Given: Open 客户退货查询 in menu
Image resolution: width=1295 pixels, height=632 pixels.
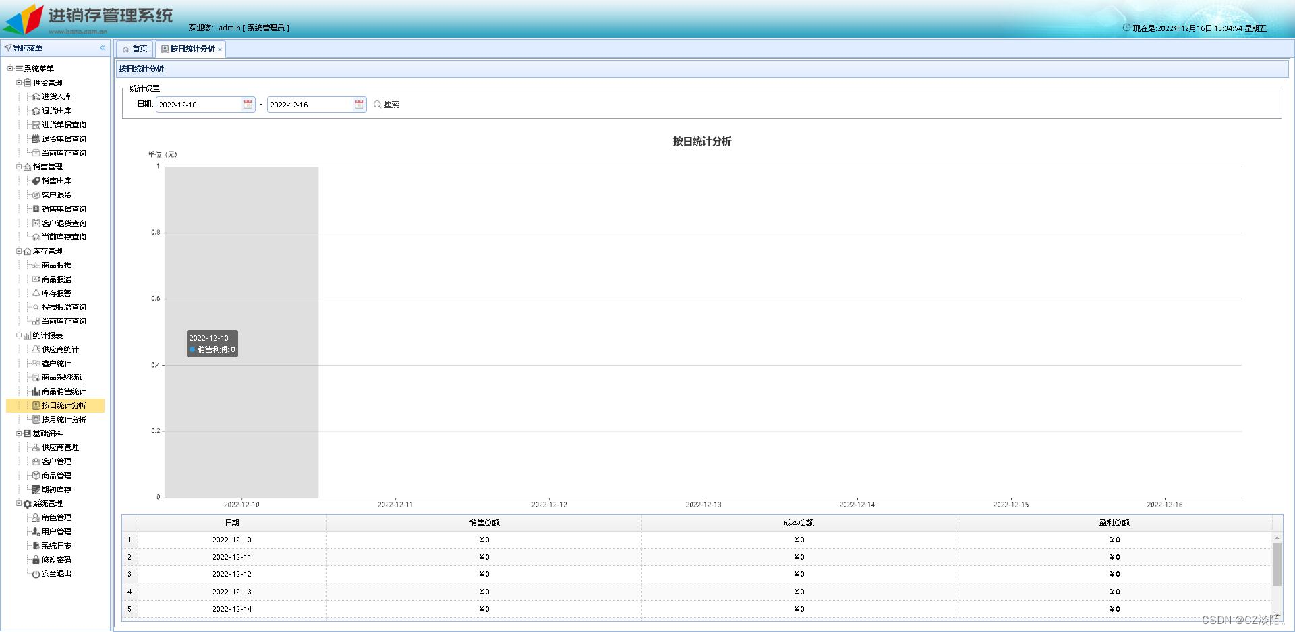Looking at the screenshot, I should [63, 223].
